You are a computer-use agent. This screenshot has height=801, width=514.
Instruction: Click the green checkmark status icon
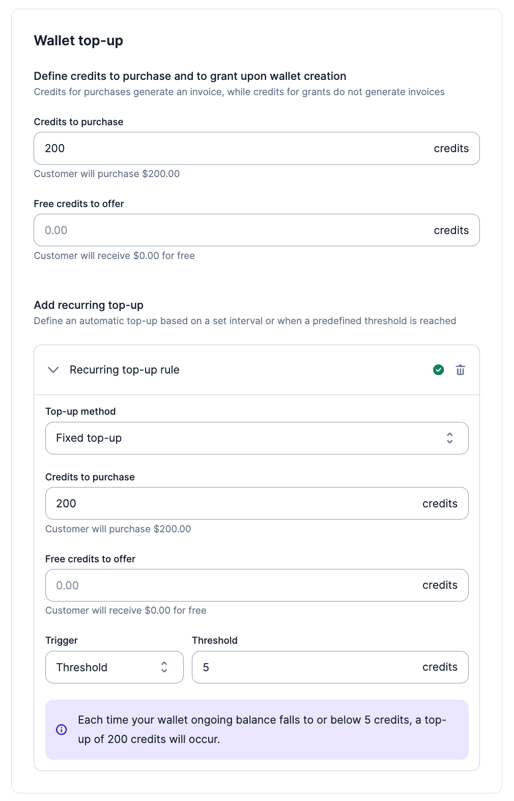pyautogui.click(x=438, y=370)
